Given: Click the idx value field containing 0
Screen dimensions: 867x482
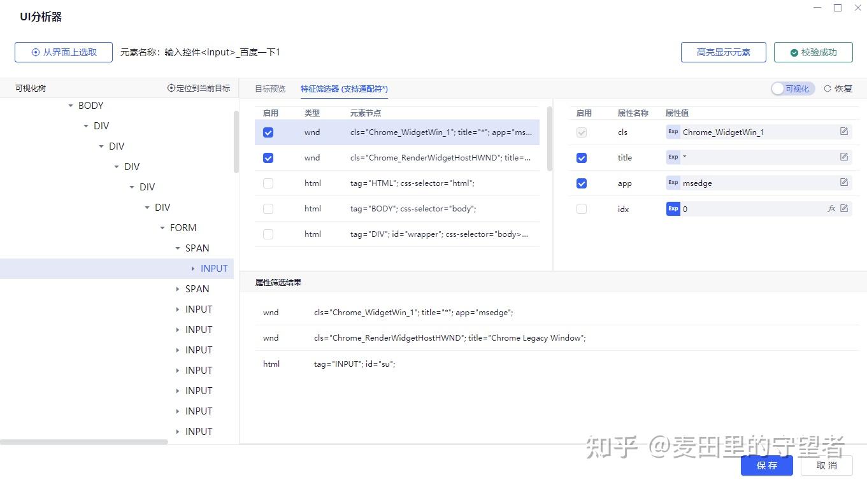Looking at the screenshot, I should pyautogui.click(x=759, y=208).
